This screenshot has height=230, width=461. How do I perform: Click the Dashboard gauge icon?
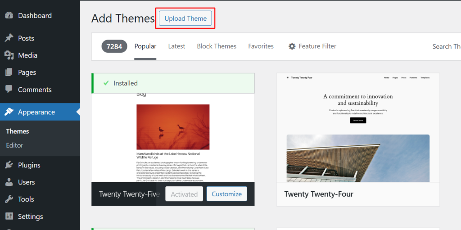tap(9, 15)
